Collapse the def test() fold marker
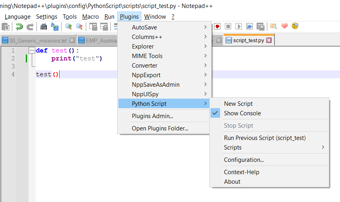 pyautogui.click(x=32, y=50)
